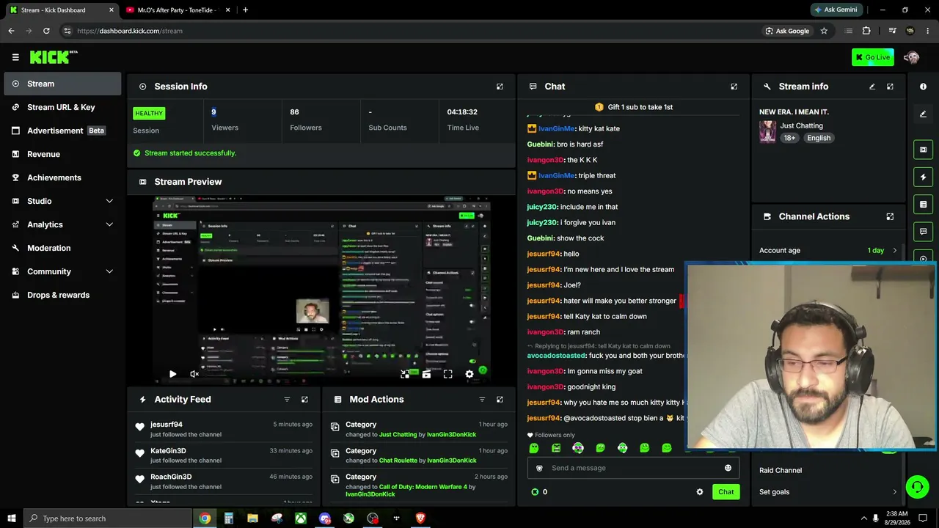Screen dimensions: 939x528
Task: Toggle the stream preview panel icon in right rail
Action: [923, 150]
